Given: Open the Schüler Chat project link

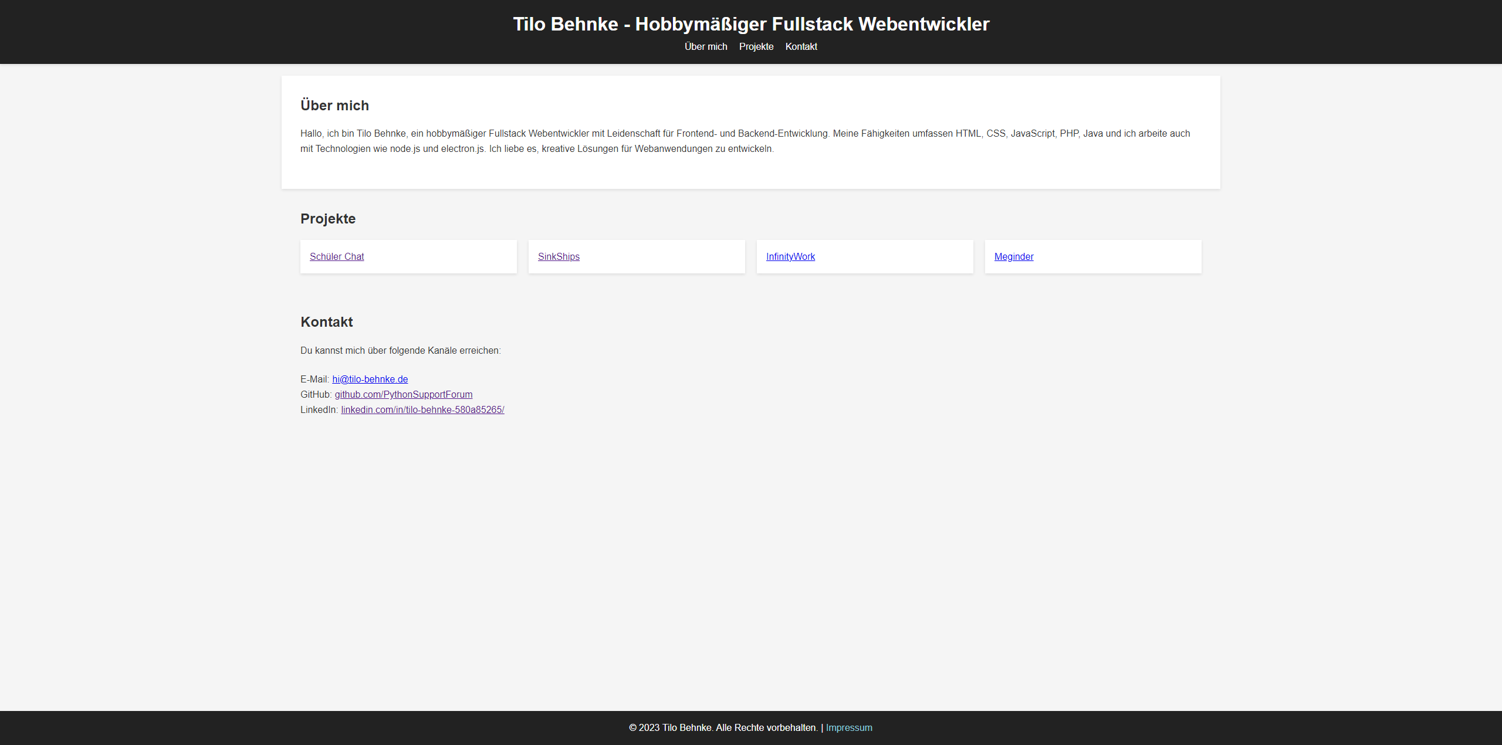Looking at the screenshot, I should click(x=337, y=256).
